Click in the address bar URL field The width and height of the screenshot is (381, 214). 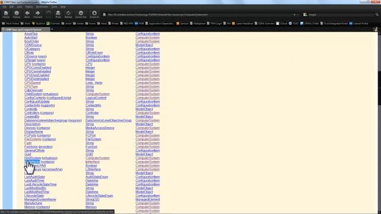point(198,15)
